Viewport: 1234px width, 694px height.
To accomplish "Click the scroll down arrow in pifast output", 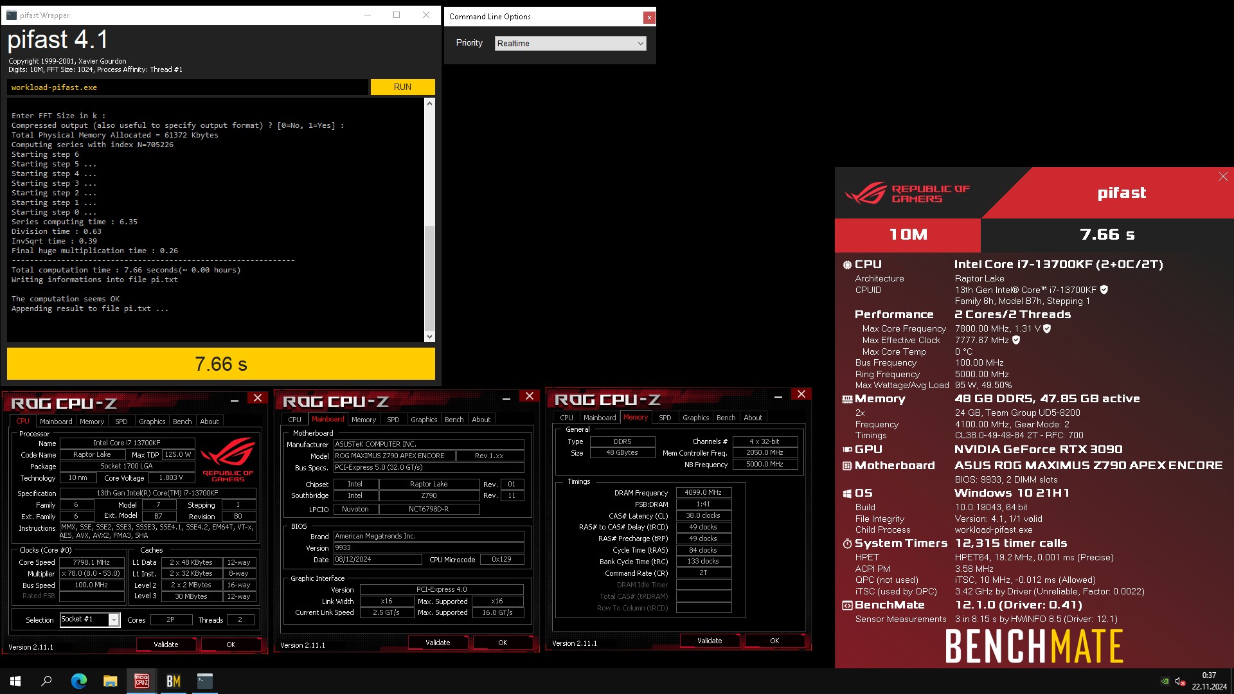I will 429,336.
